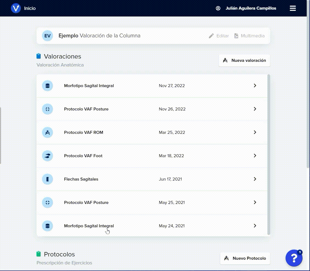The width and height of the screenshot is (310, 271).
Task: Expand the Nov 27, 2022 row chevron
Action: [255, 85]
